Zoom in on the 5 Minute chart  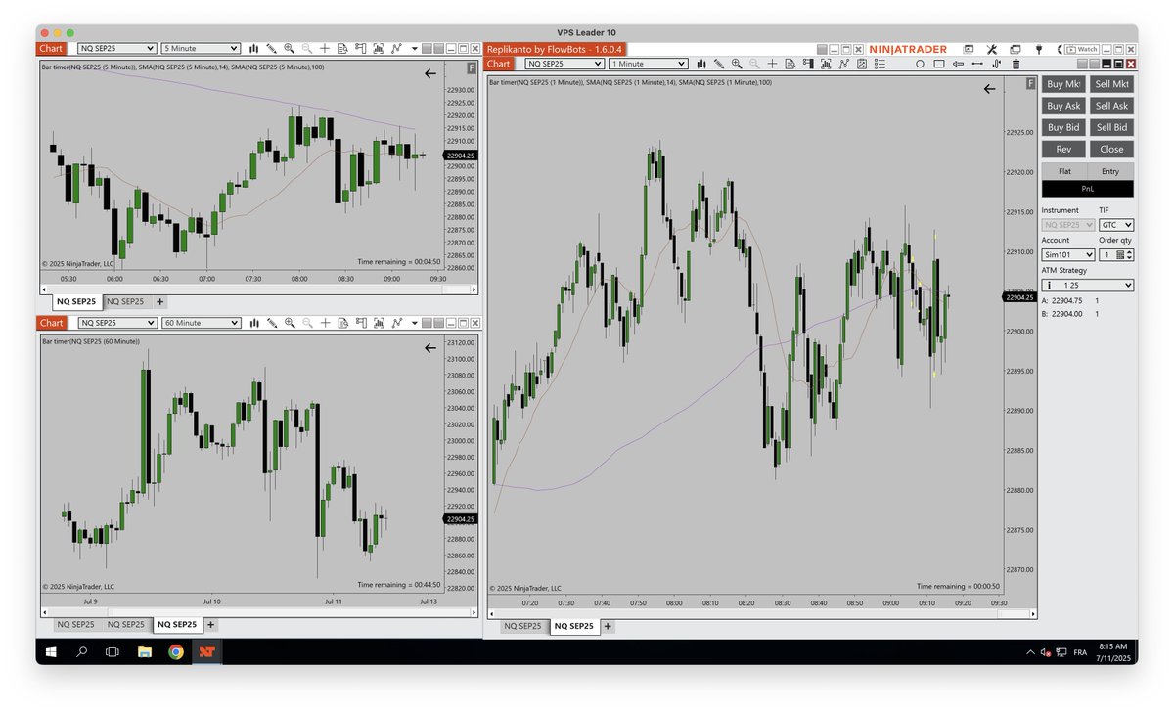coord(289,48)
